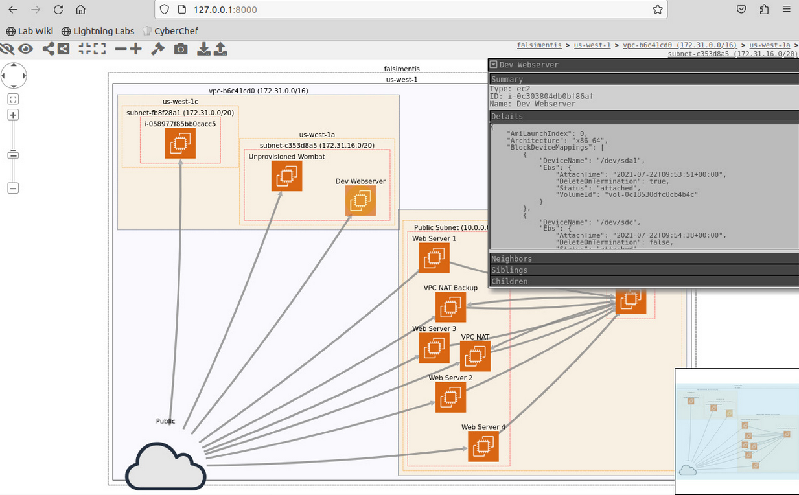Click the Public Subnet (10.0.0 group label

pyautogui.click(x=450, y=228)
